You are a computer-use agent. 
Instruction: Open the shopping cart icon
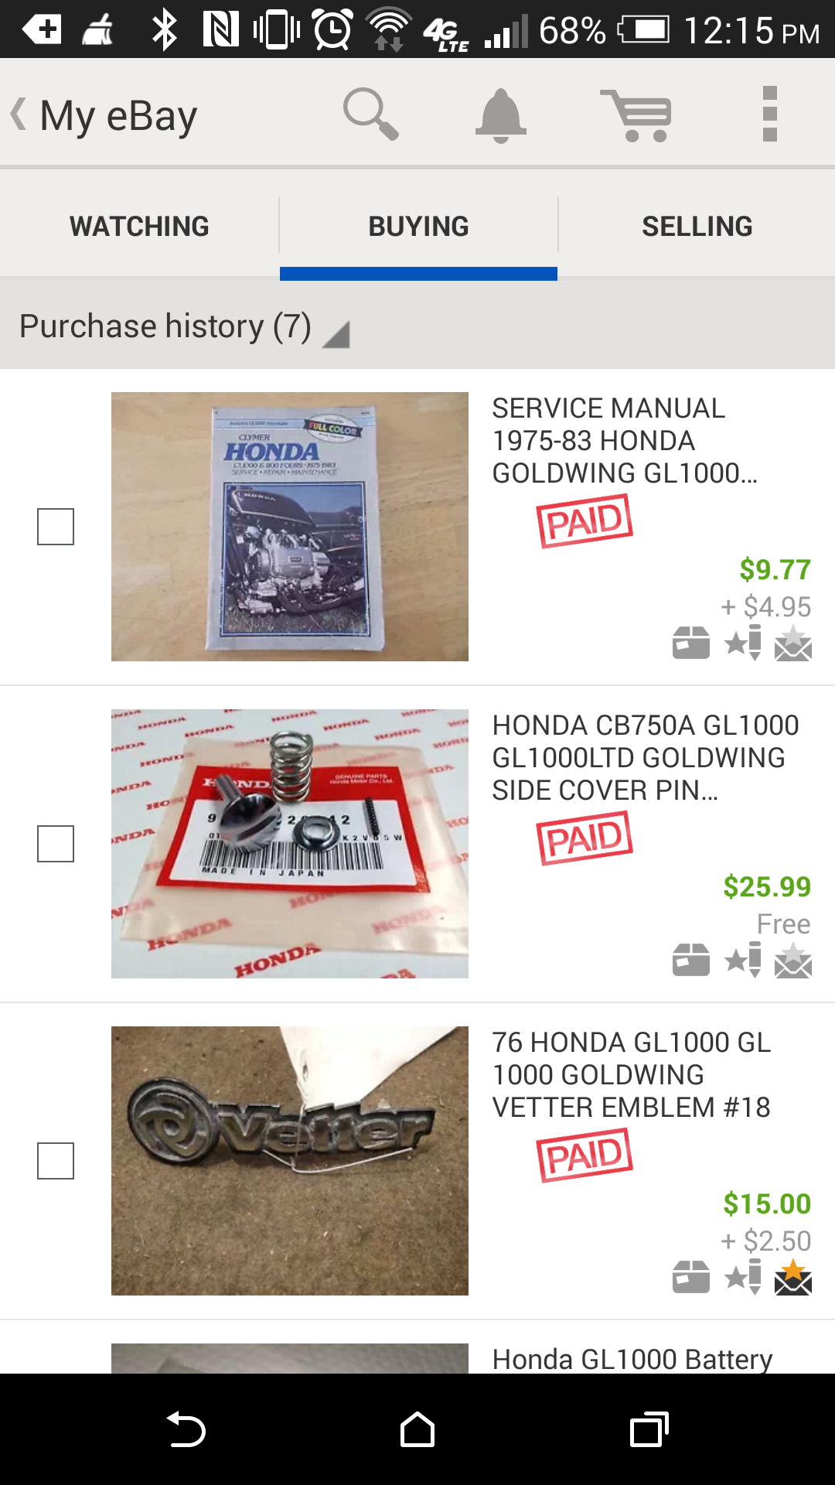pyautogui.click(x=636, y=115)
